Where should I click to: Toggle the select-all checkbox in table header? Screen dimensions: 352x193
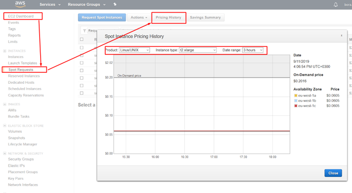coord(82,40)
